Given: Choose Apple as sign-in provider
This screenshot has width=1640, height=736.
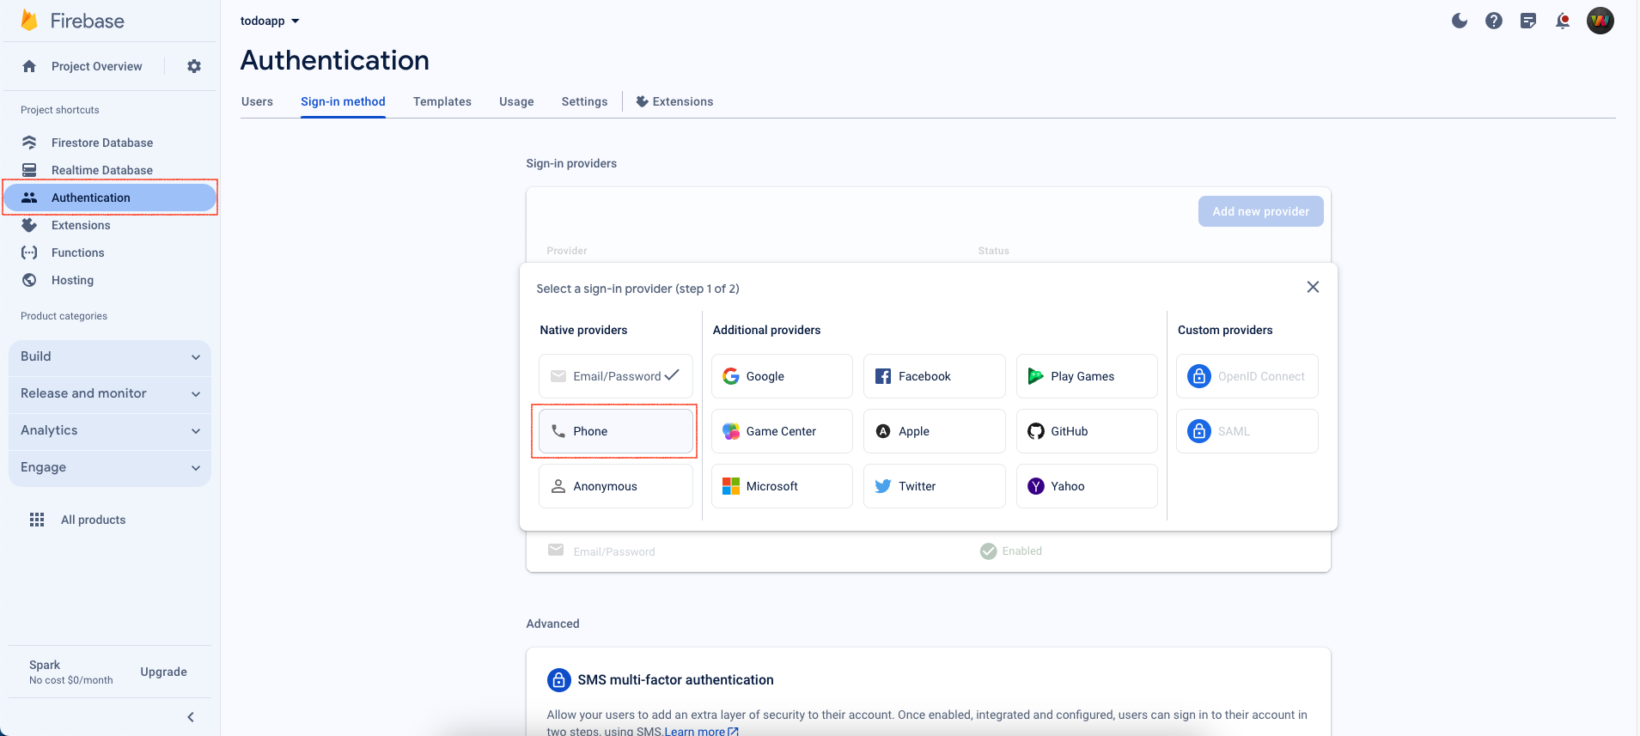Looking at the screenshot, I should (935, 431).
